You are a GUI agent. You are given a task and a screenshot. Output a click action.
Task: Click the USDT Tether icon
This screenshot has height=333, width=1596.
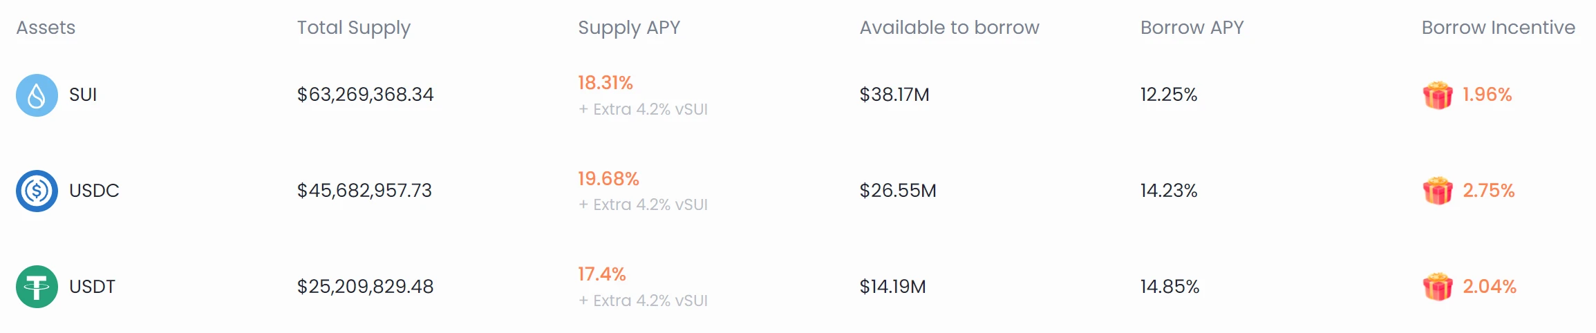[x=37, y=287]
